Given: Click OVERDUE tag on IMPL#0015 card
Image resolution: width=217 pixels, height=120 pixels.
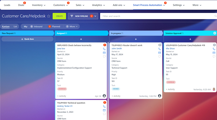Looking at the screenshot, I should pyautogui.click(x=62, y=89).
